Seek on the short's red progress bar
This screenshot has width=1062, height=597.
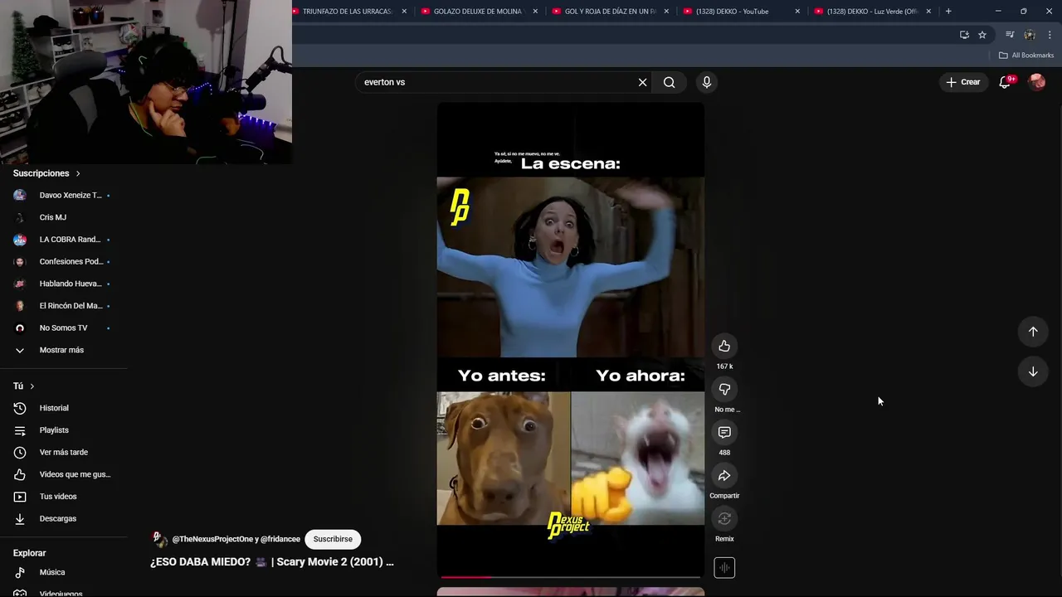coord(571,576)
